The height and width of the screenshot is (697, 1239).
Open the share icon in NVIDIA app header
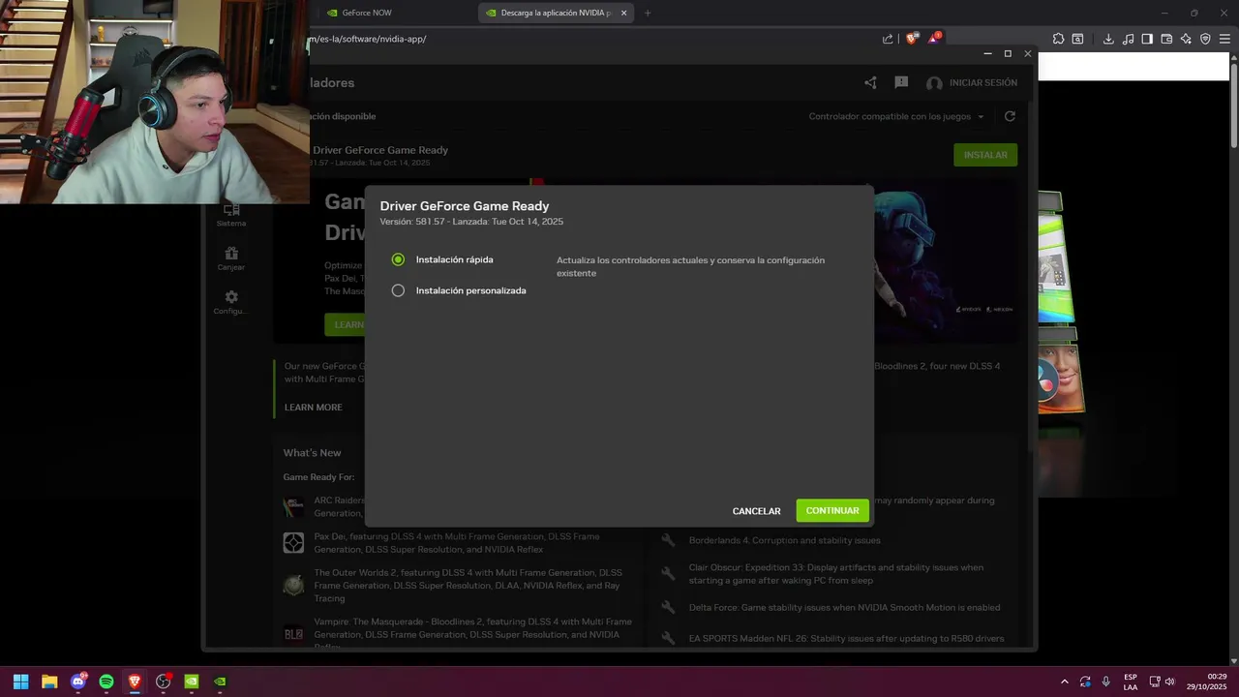point(870,83)
